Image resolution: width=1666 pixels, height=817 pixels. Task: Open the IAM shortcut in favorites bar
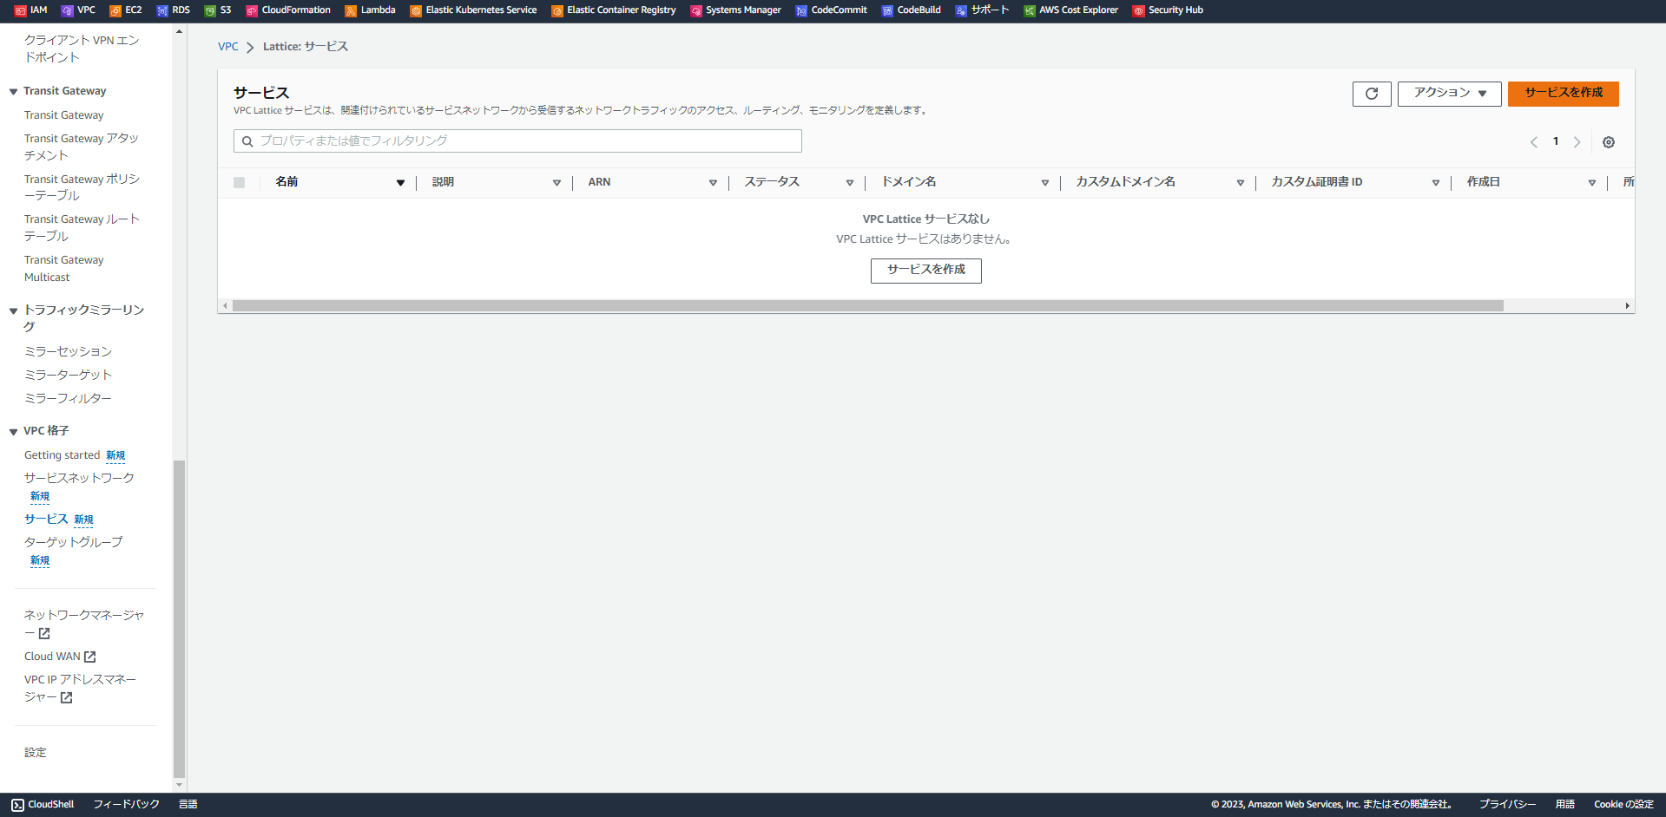30,10
